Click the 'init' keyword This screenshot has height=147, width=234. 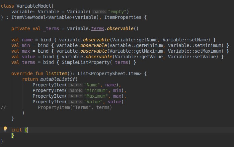(x=17, y=130)
